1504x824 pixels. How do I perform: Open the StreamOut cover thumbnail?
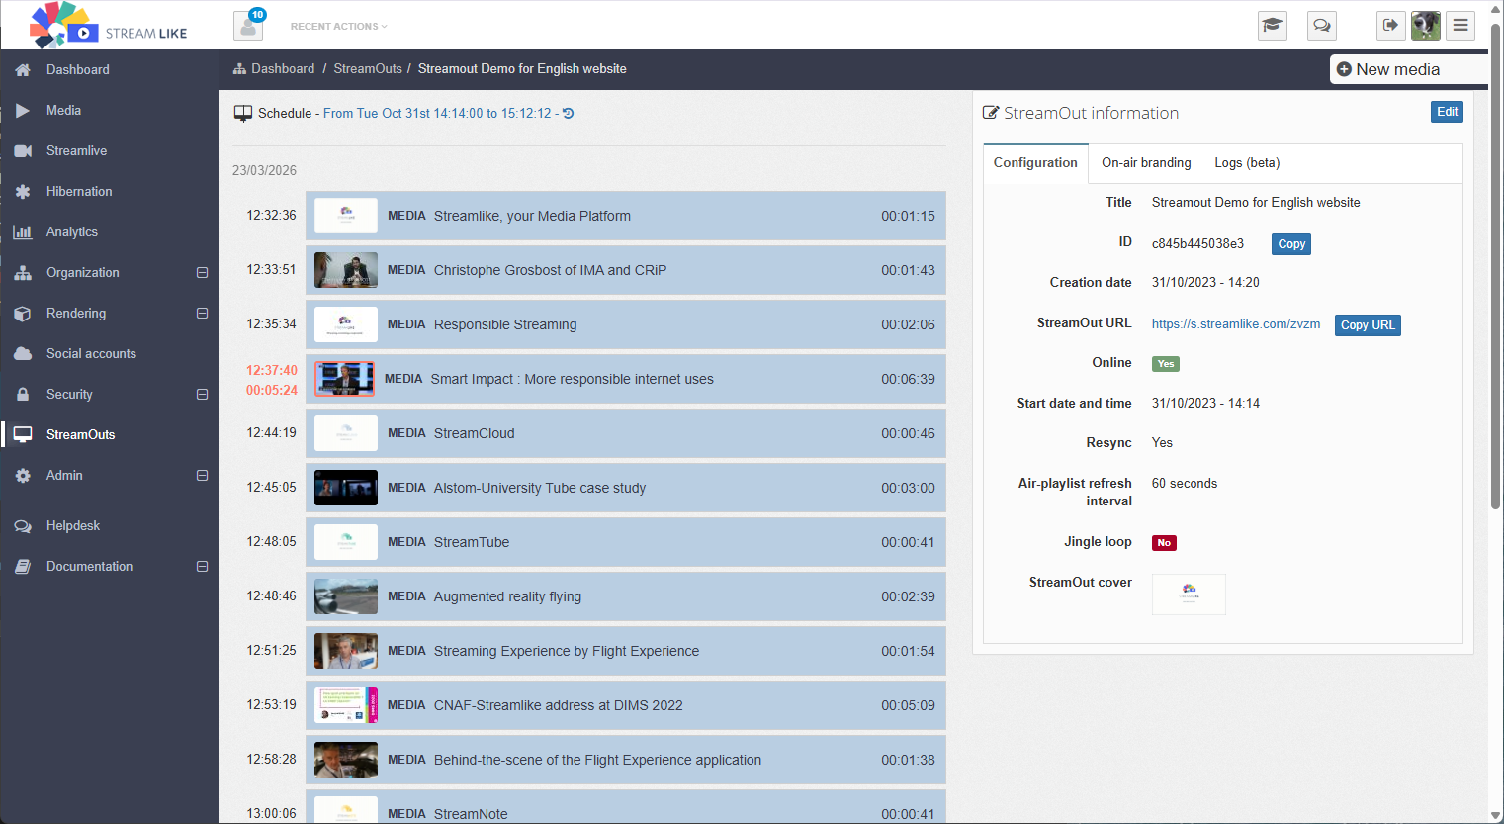tap(1189, 595)
